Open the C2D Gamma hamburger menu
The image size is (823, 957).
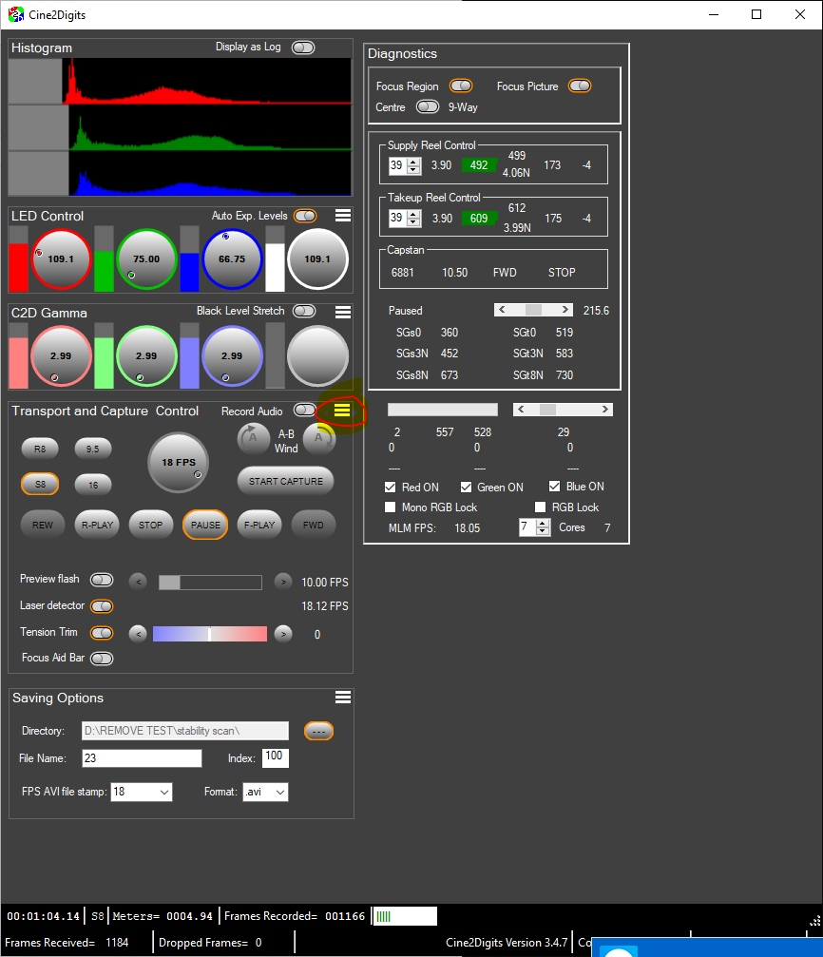(343, 312)
